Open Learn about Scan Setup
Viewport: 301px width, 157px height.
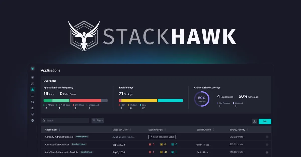[x=162, y=137]
